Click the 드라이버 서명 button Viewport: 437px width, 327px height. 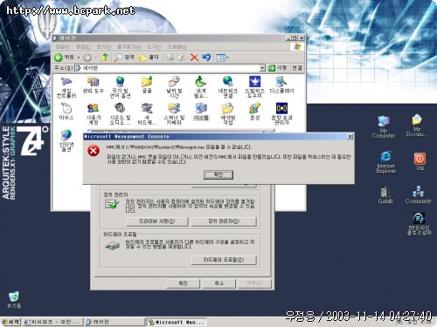(156, 221)
